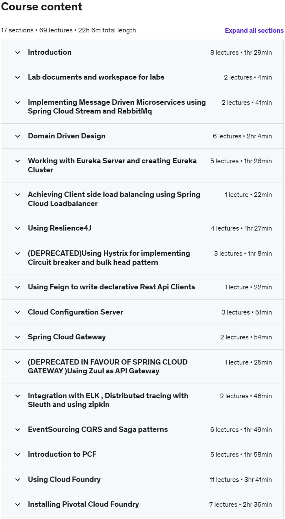The image size is (285, 519).
Task: Expand Spring Cloud Gateway chevron arrow
Action: click(x=18, y=337)
